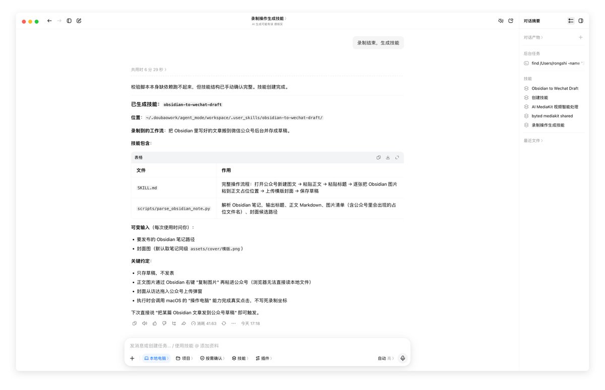Open the 项目 dropdown in input bar
605x390 pixels.
(x=184, y=358)
